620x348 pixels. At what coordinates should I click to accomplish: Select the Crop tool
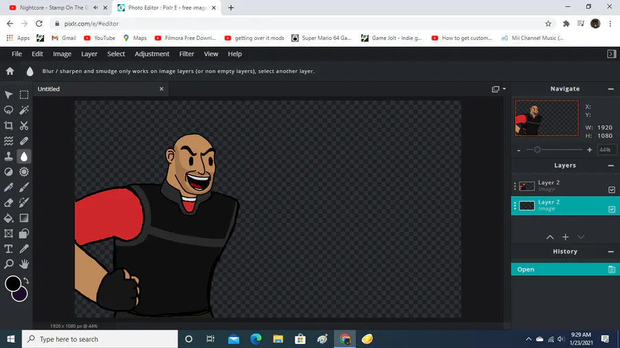click(8, 125)
